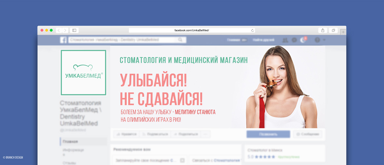The width and height of the screenshot is (384, 165).
Task: Click the Нравится like button
Action: (x=126, y=134)
